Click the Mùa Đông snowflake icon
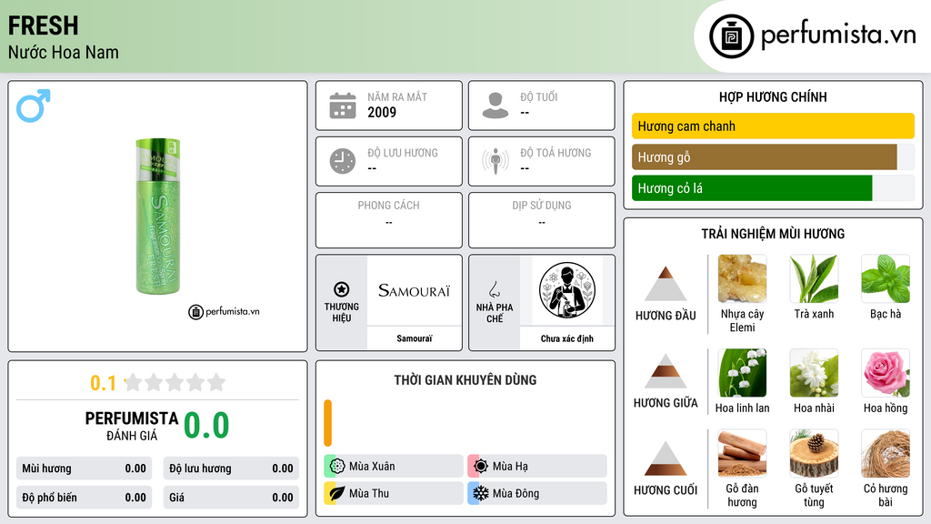The width and height of the screenshot is (931, 524). click(x=481, y=493)
